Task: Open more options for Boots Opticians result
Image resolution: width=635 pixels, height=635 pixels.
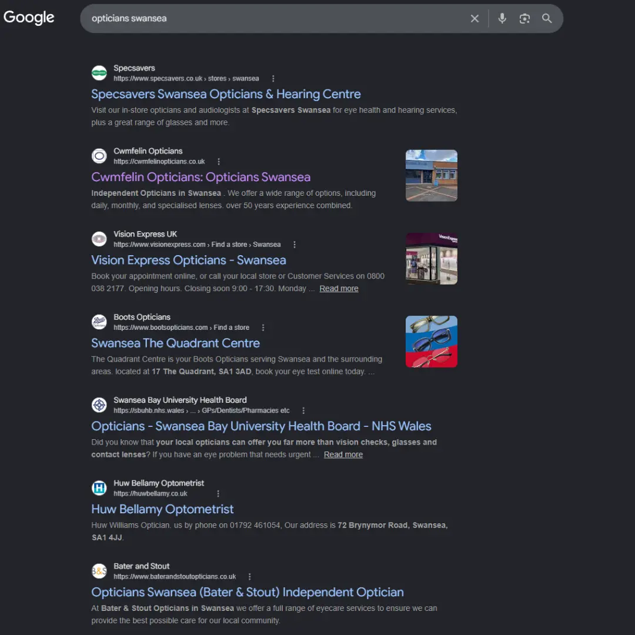Action: coord(263,327)
